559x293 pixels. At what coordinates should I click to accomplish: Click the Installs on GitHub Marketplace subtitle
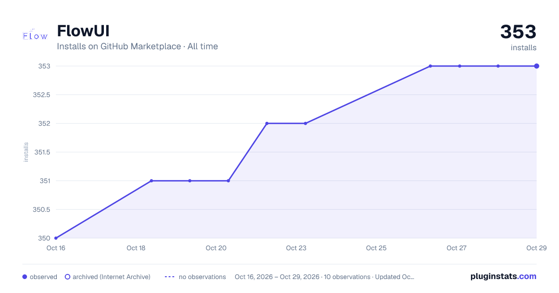pyautogui.click(x=137, y=47)
